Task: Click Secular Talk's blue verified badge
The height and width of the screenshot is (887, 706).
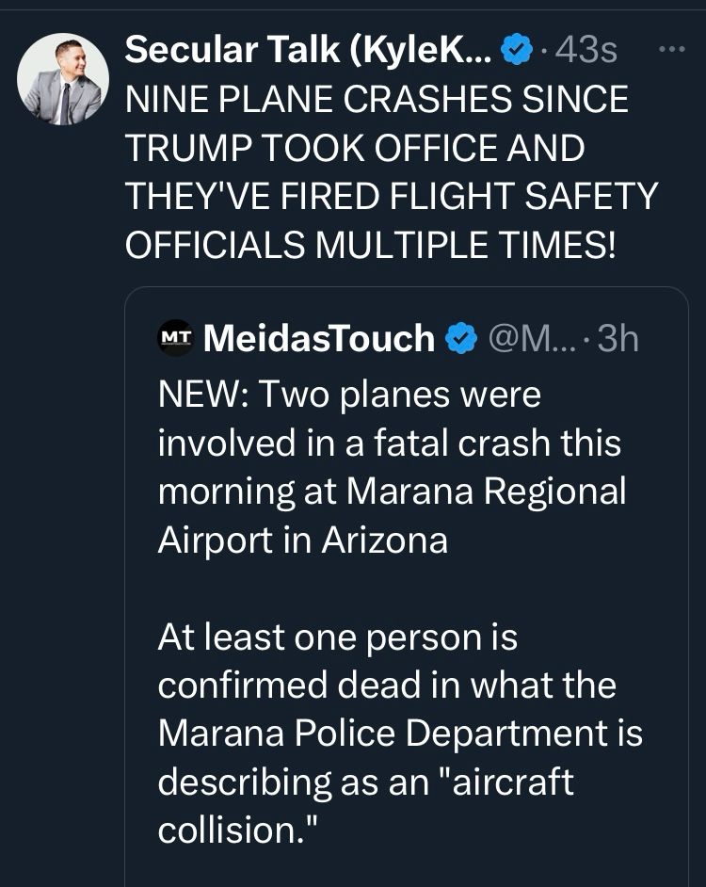Action: pos(516,49)
